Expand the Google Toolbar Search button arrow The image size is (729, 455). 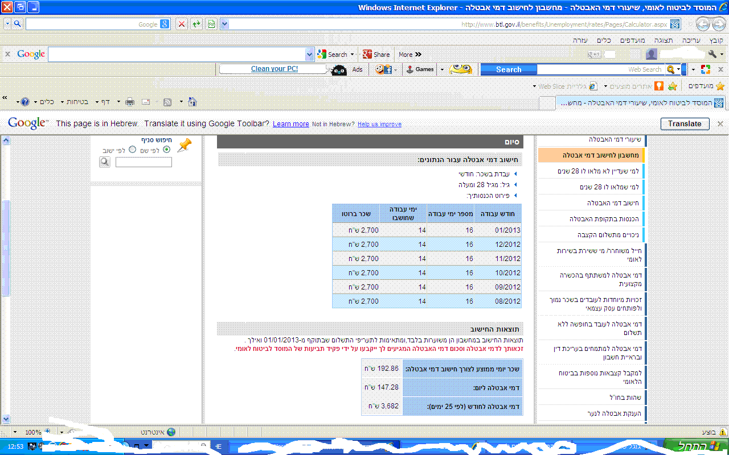[352, 55]
